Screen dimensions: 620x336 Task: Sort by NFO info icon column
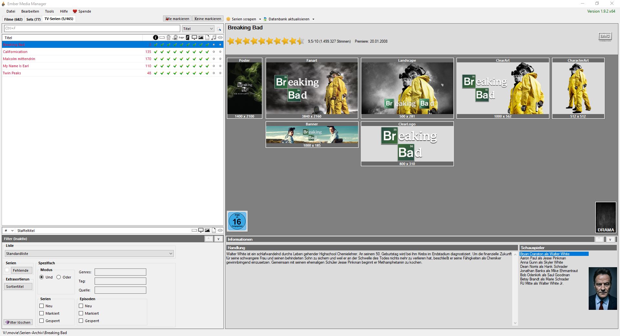click(156, 37)
